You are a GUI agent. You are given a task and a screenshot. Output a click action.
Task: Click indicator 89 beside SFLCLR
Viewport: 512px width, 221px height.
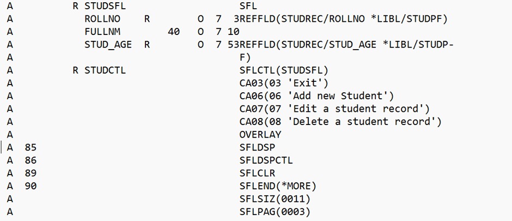(x=31, y=173)
